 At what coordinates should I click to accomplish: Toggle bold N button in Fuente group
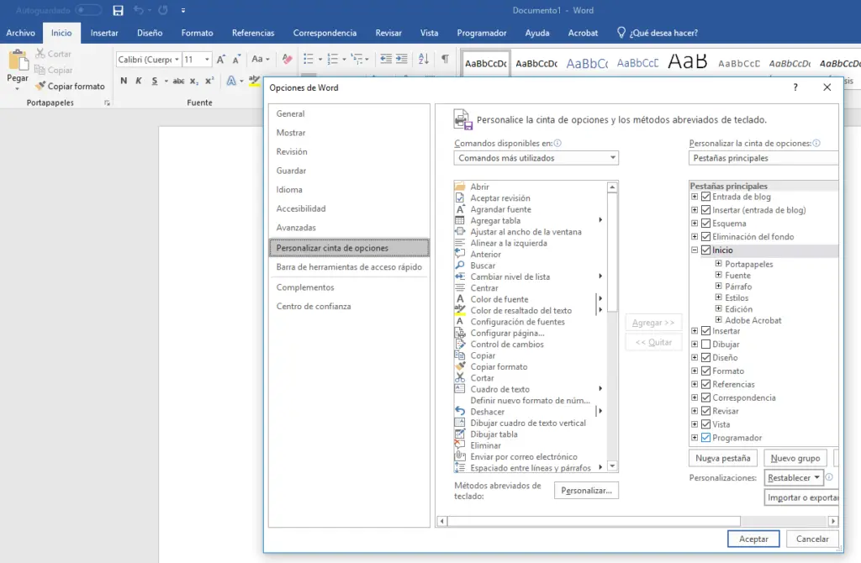pos(124,81)
